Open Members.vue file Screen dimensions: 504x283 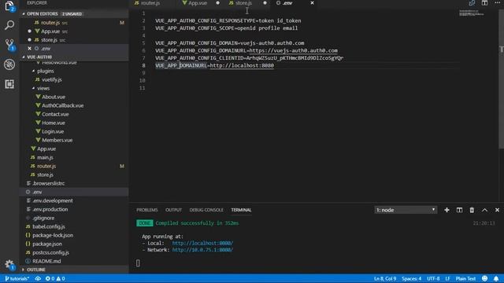pos(57,140)
